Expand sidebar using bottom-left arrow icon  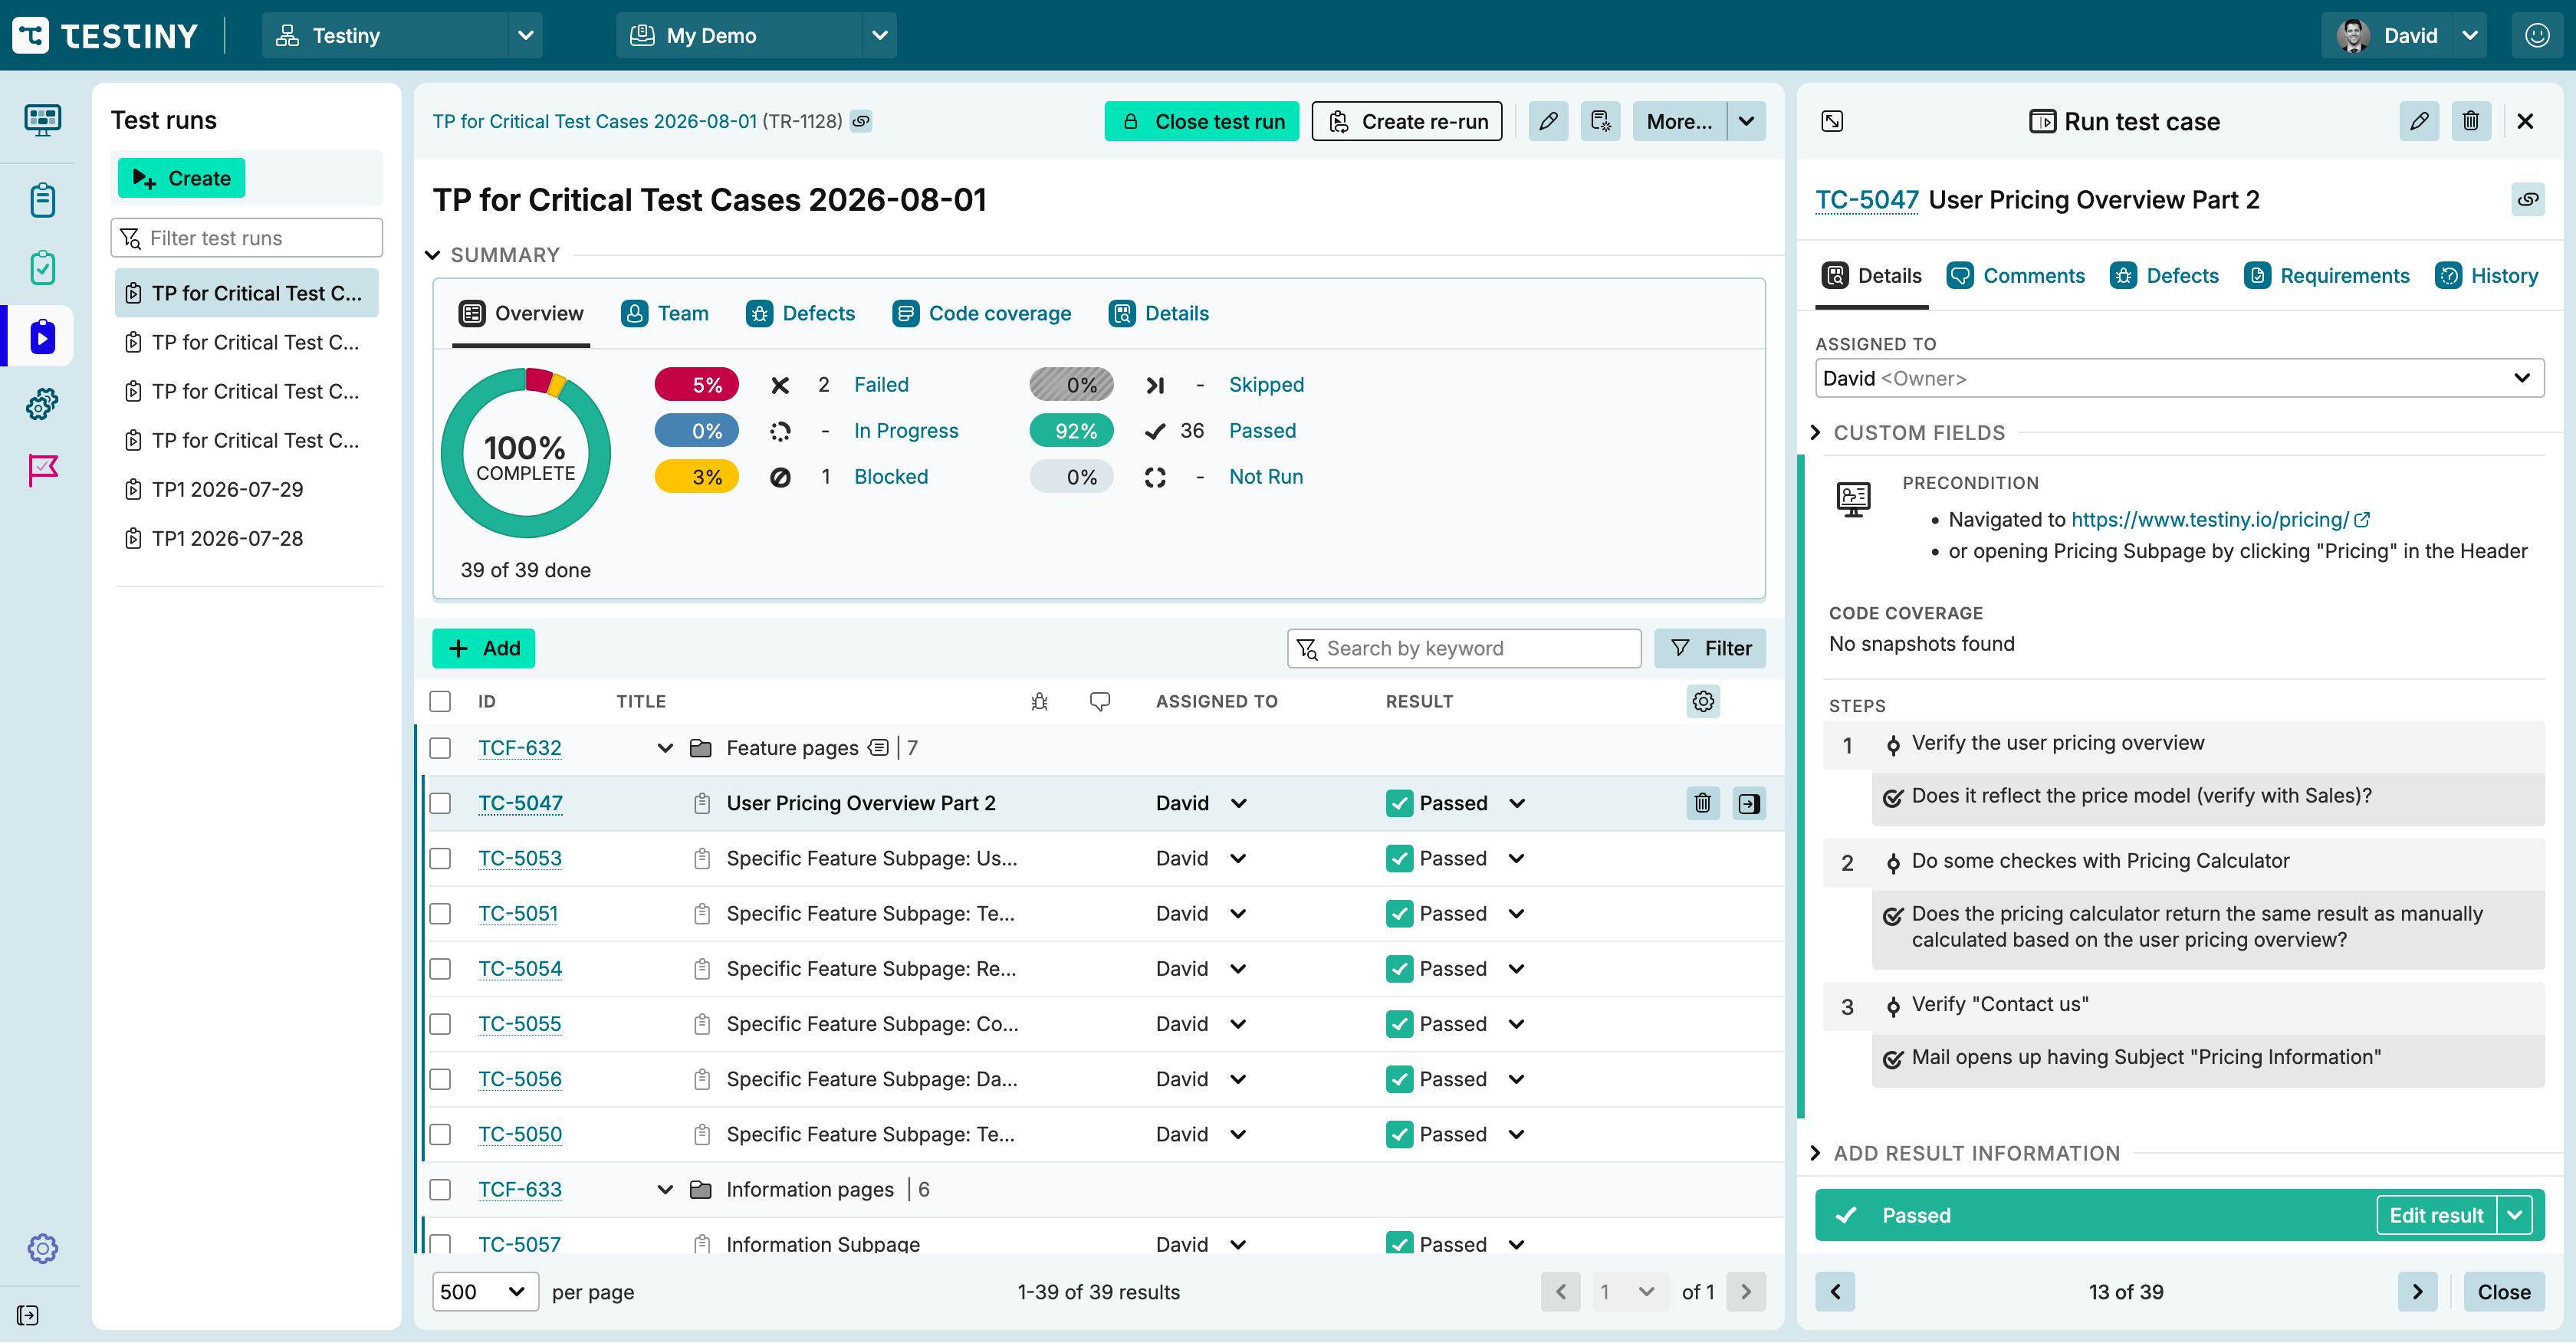coord(28,1315)
